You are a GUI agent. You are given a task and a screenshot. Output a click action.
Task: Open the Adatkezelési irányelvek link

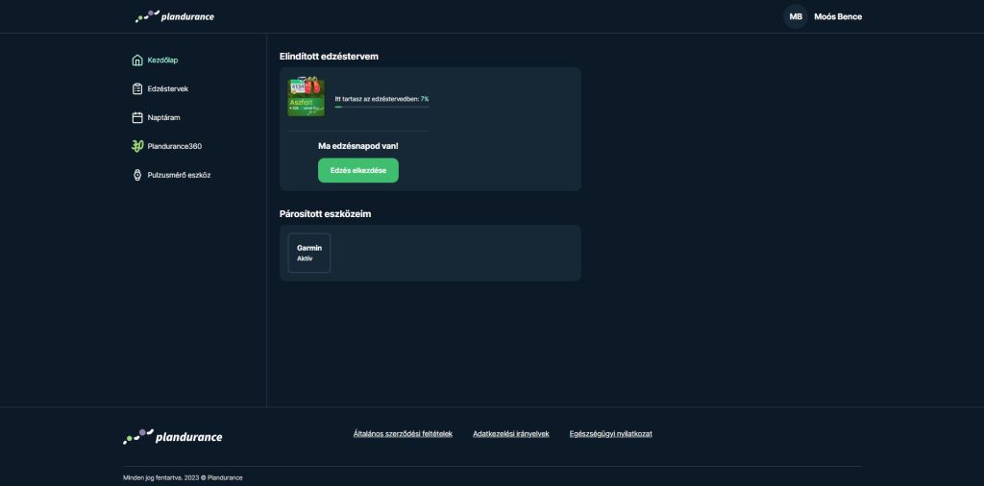click(x=510, y=434)
